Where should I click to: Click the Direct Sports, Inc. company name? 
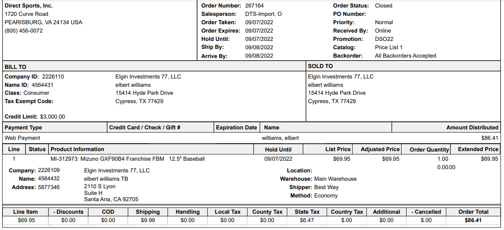click(x=28, y=6)
